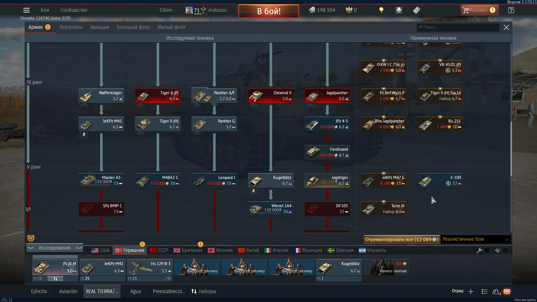Select the Tiger II (P) vehicle
The image size is (537, 302).
click(158, 96)
